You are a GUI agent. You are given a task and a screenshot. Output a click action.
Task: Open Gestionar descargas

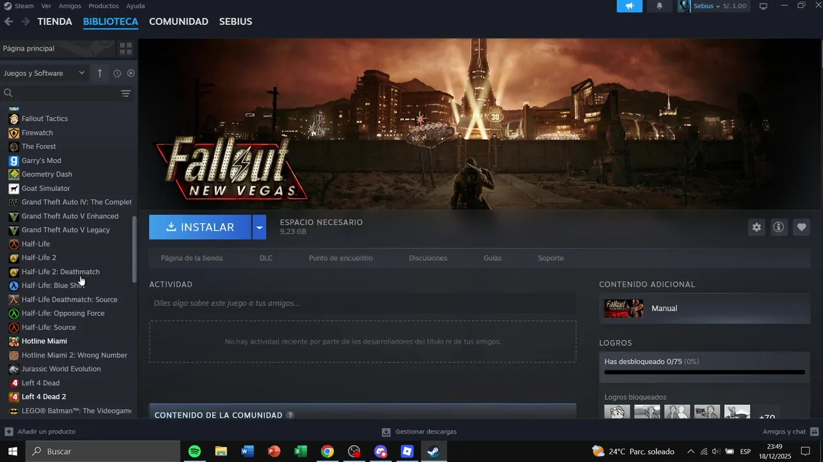coord(419,432)
